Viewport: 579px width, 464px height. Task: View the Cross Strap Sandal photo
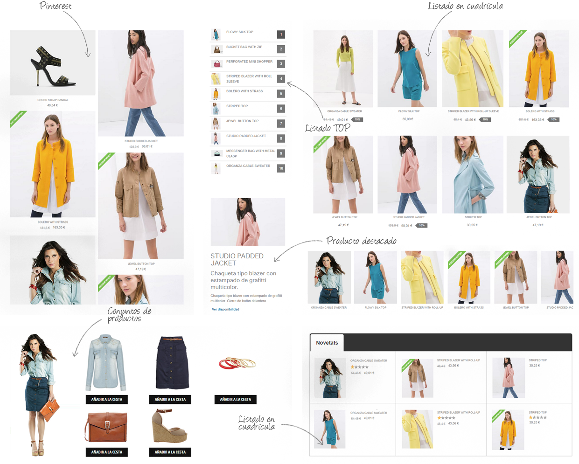coord(53,63)
